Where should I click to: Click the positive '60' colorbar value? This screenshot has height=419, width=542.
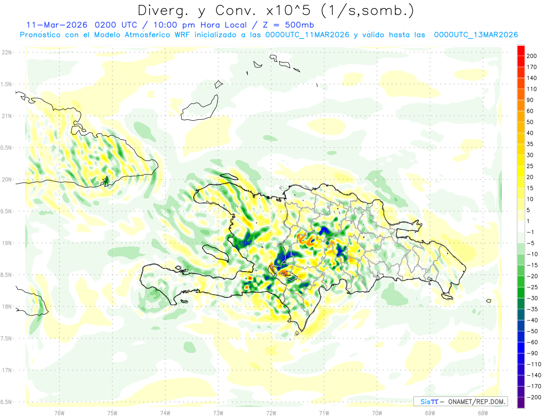coord(530,111)
